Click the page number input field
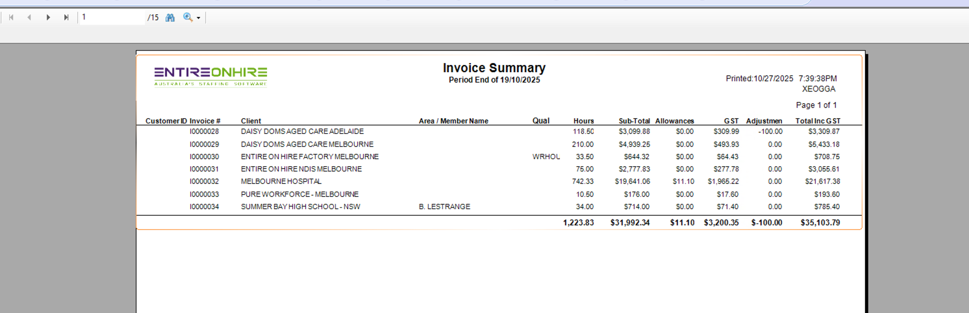 tap(112, 18)
